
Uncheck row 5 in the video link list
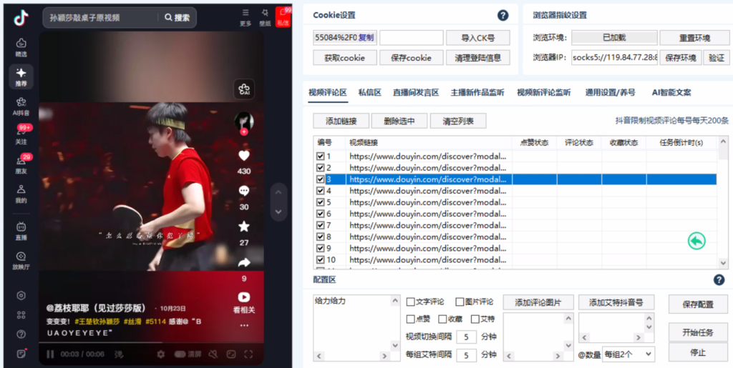point(320,202)
